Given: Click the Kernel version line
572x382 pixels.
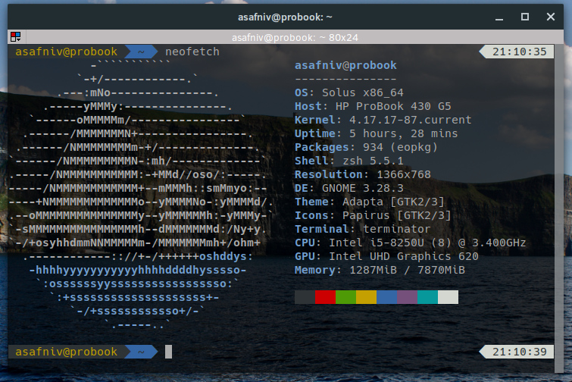Looking at the screenshot, I should pyautogui.click(x=383, y=120).
